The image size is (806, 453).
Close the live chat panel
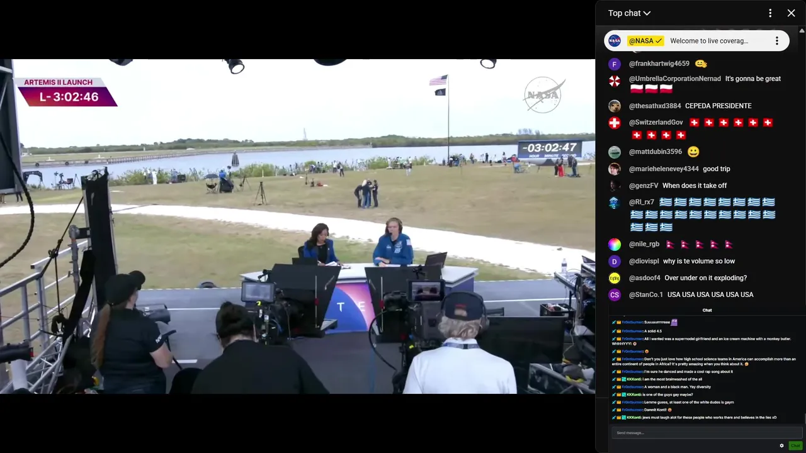792,13
